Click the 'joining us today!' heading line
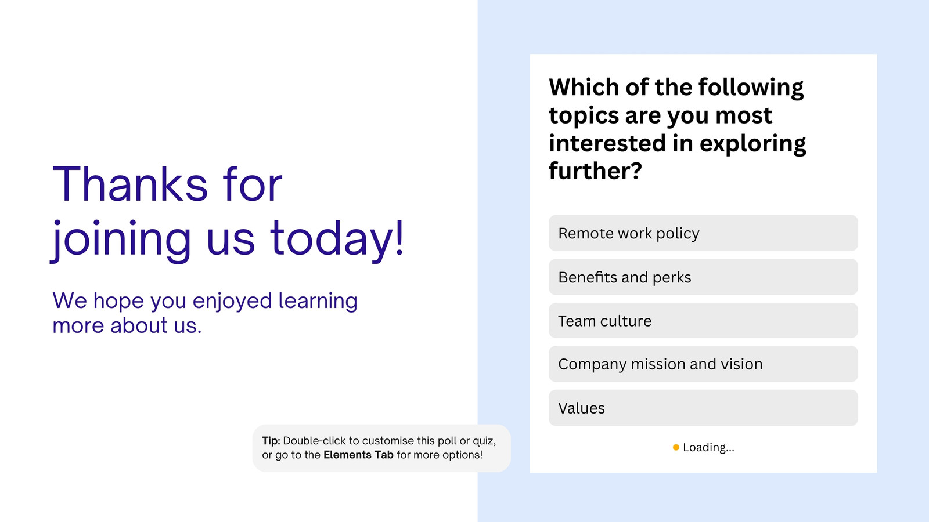The image size is (929, 522). click(x=228, y=239)
